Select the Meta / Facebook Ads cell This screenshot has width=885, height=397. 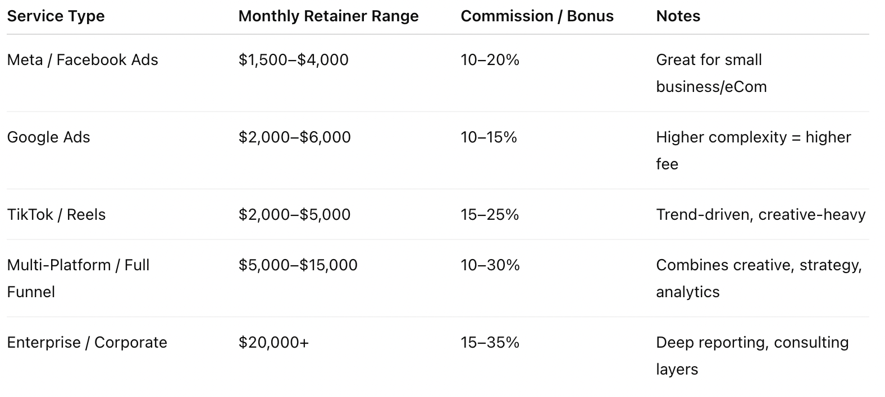click(x=83, y=60)
